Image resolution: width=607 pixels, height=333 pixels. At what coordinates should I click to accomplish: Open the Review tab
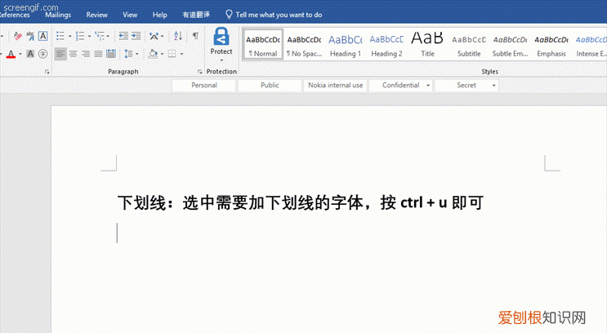click(x=96, y=15)
